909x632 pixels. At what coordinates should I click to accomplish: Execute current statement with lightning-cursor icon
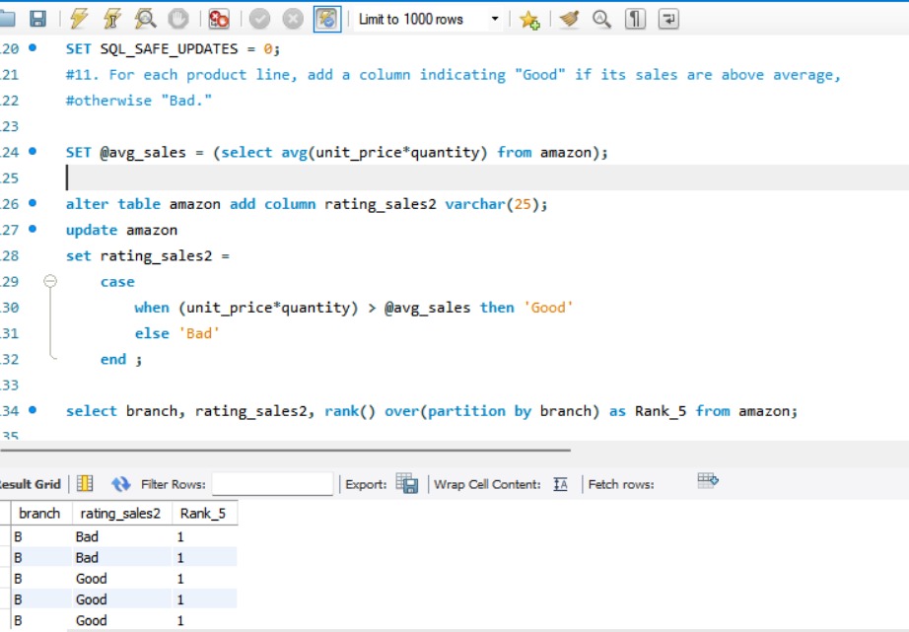pyautogui.click(x=111, y=19)
